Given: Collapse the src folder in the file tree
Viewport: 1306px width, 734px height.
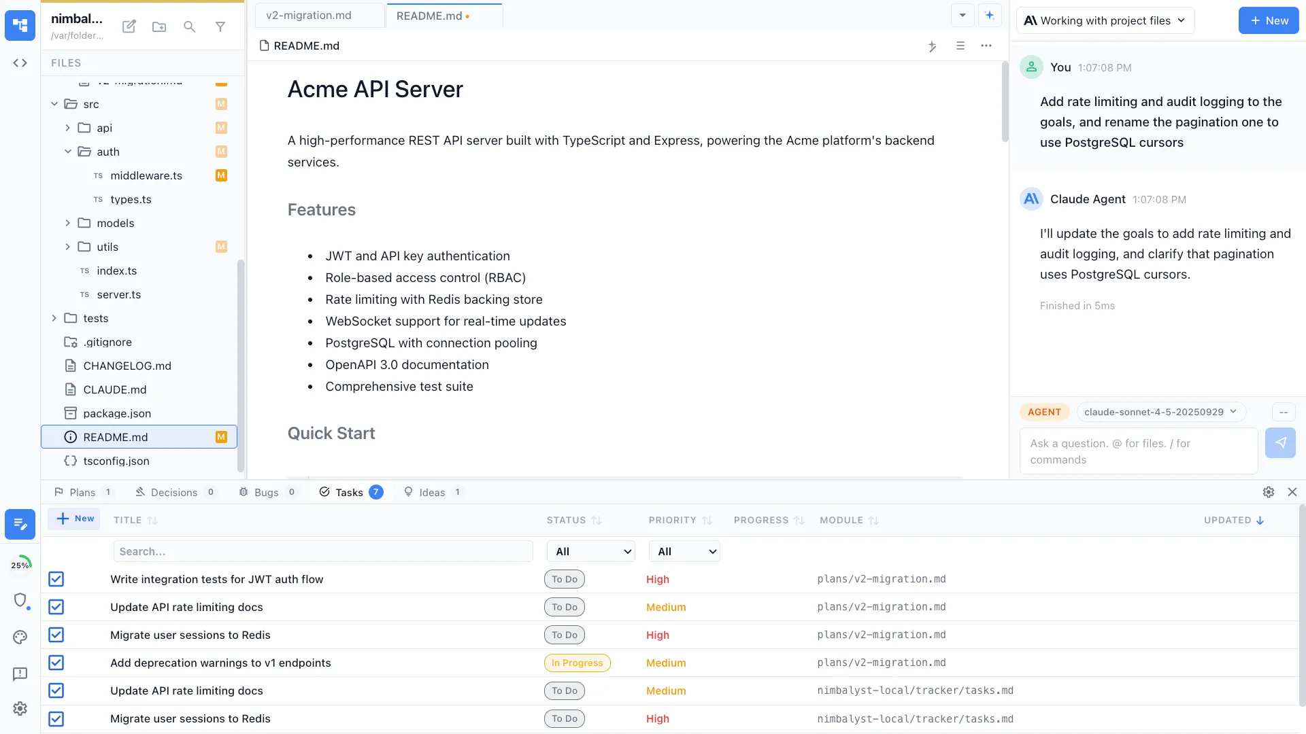Looking at the screenshot, I should 54,104.
